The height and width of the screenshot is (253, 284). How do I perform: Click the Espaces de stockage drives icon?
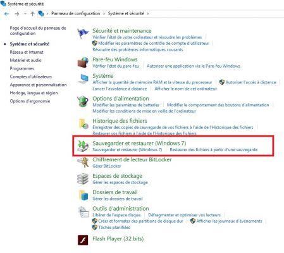tap(83, 179)
